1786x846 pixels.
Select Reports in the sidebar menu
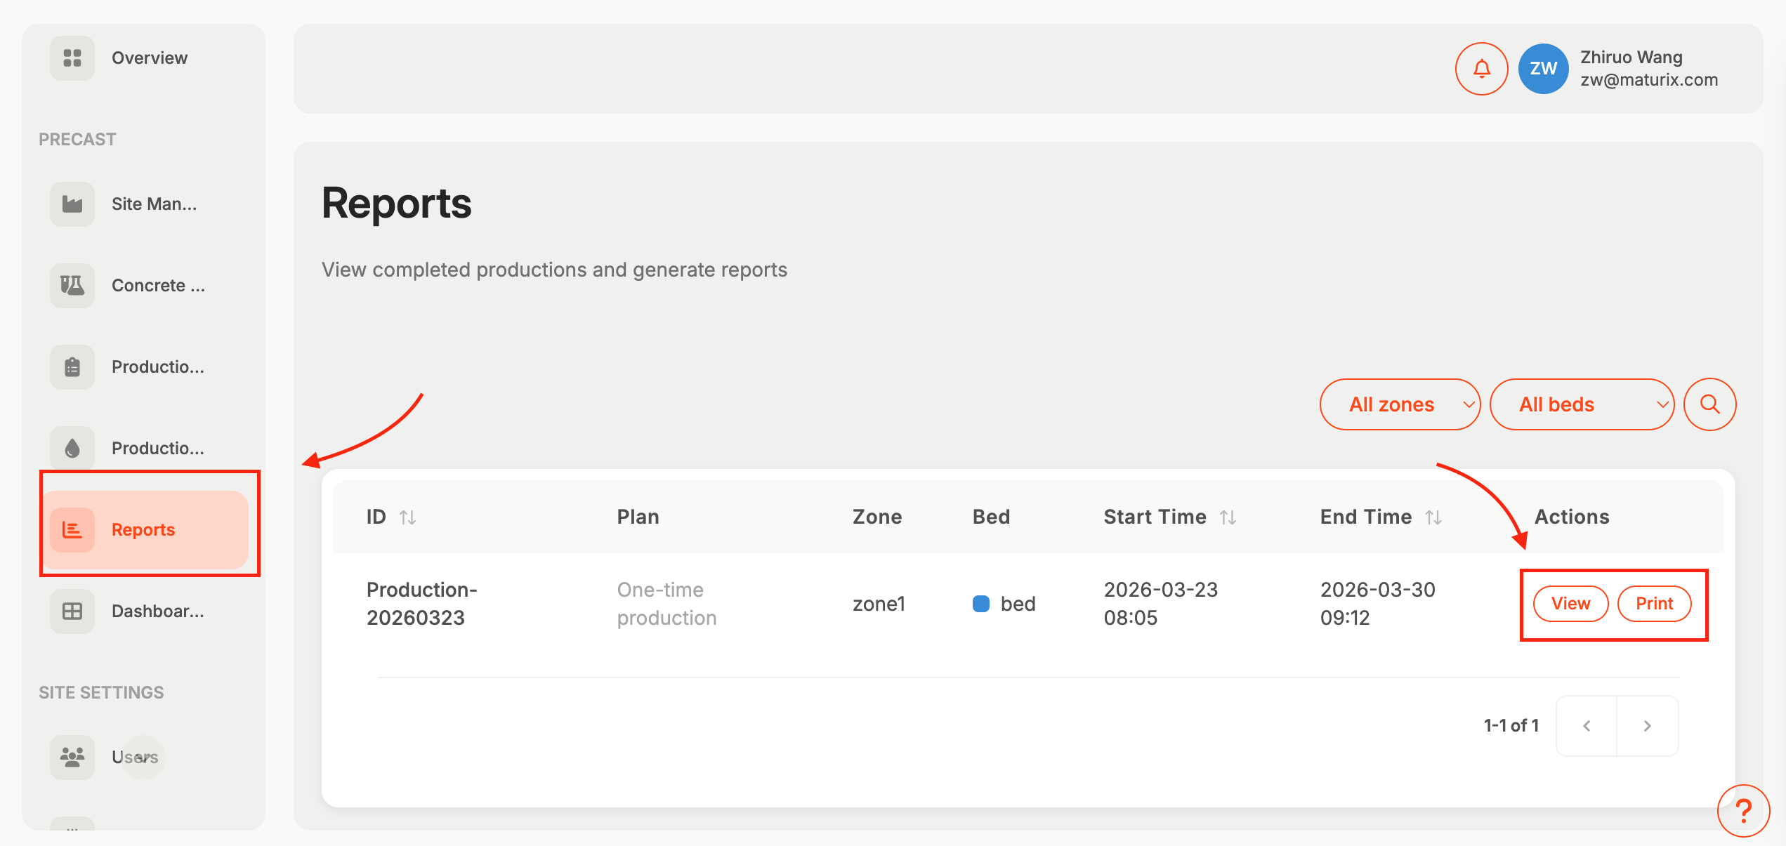pyautogui.click(x=143, y=530)
